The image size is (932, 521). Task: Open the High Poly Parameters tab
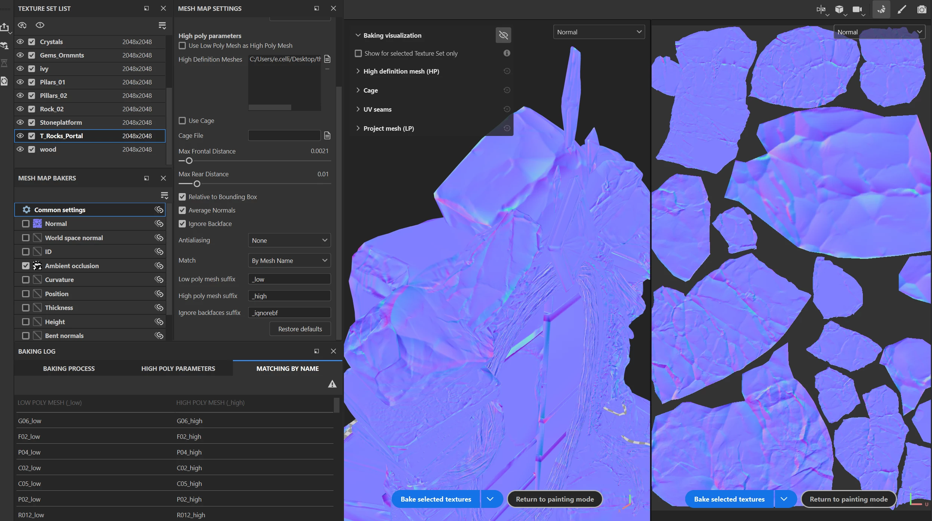click(178, 369)
